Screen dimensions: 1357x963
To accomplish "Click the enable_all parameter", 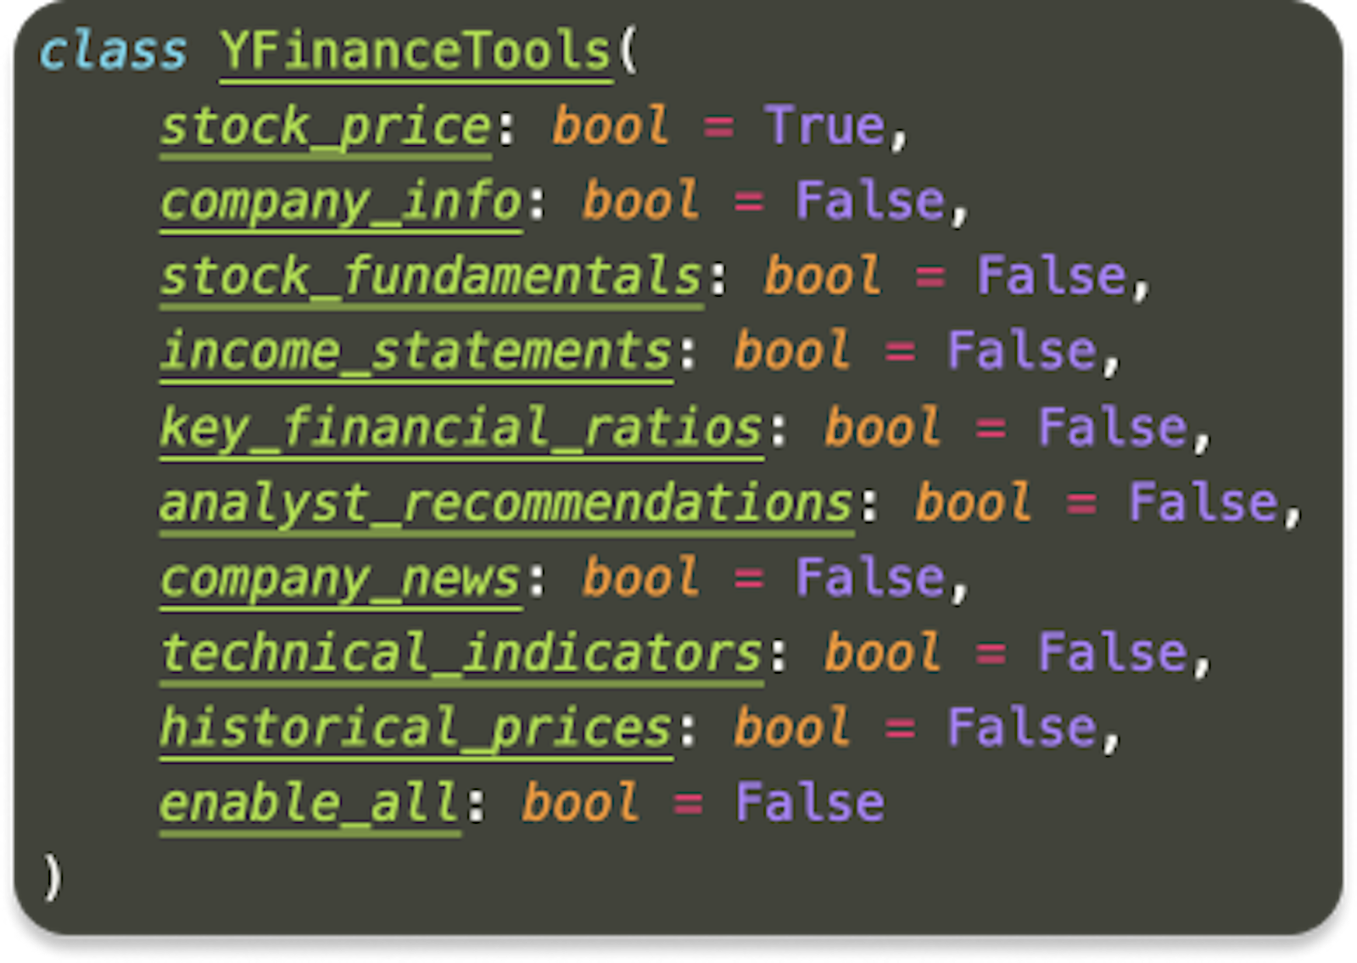I will tap(310, 803).
